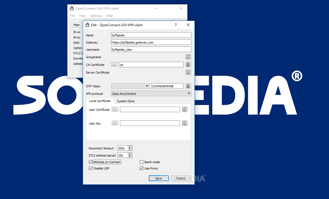
Task: Cancel editing the VPN profile
Action: 181,178
